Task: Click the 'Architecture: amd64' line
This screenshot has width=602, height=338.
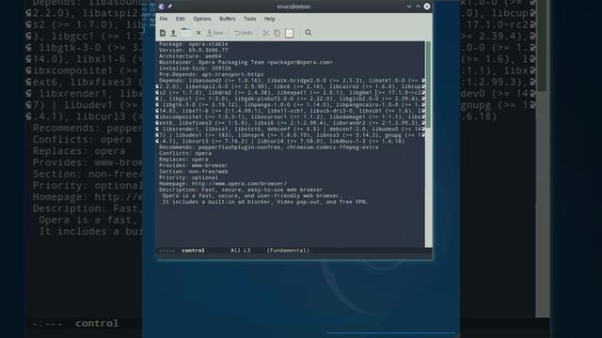Action: [x=190, y=56]
